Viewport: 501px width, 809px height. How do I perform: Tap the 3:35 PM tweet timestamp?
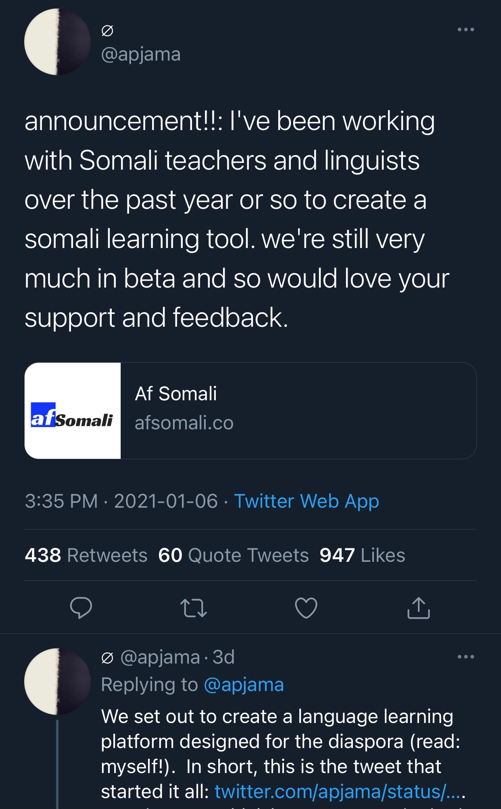[61, 501]
